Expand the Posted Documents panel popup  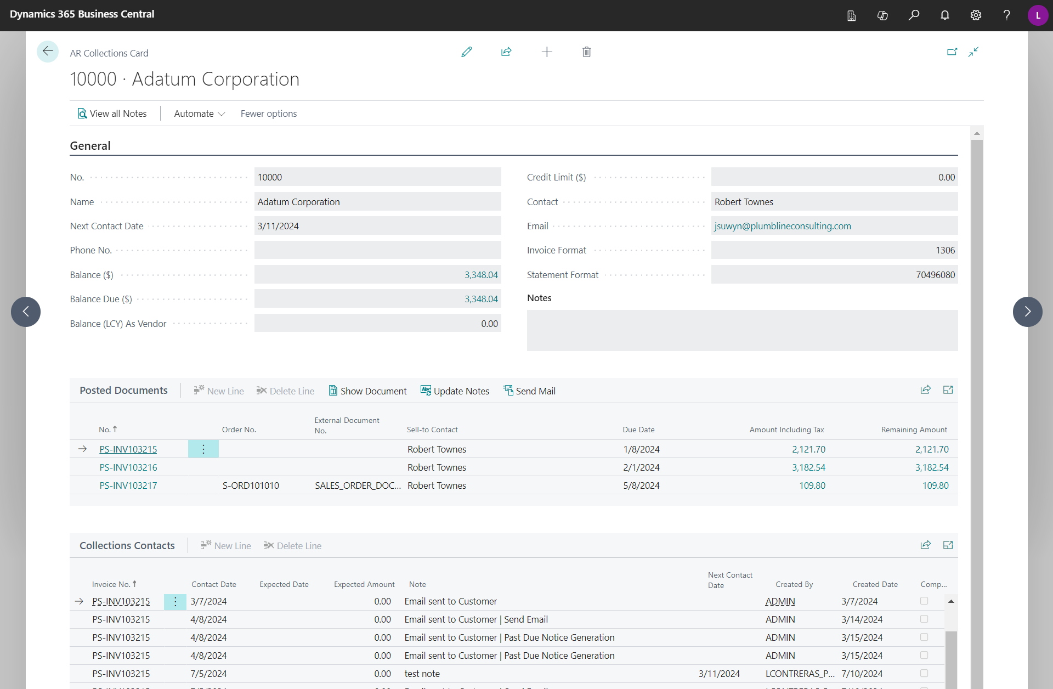click(x=948, y=391)
